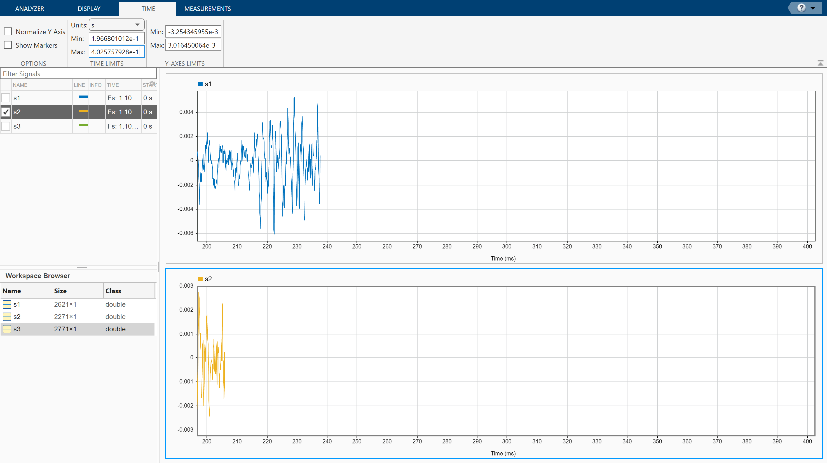Screen dimensions: 827x463
Task: Open the signal table settings gear
Action: tap(153, 84)
